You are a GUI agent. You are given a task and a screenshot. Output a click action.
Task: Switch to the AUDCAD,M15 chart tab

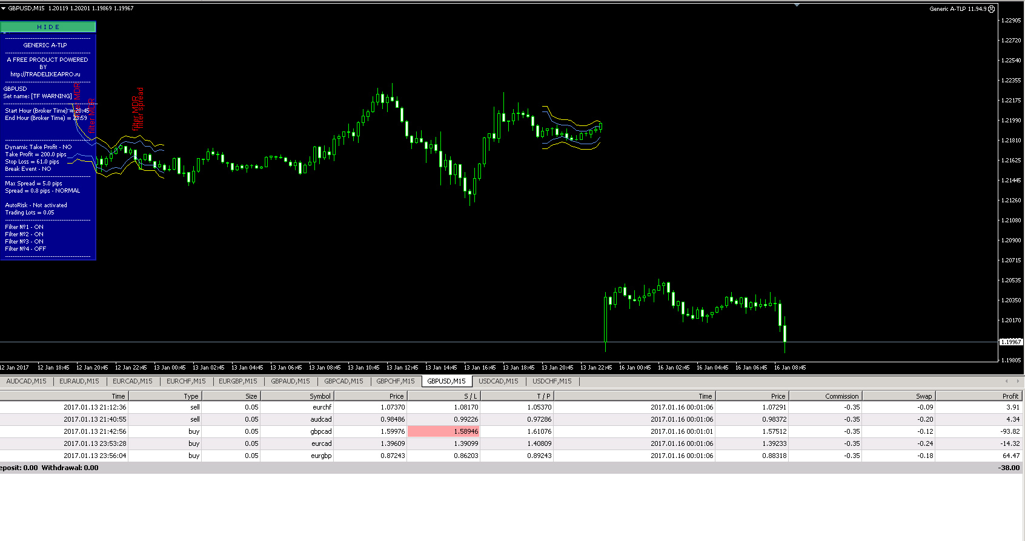click(26, 381)
